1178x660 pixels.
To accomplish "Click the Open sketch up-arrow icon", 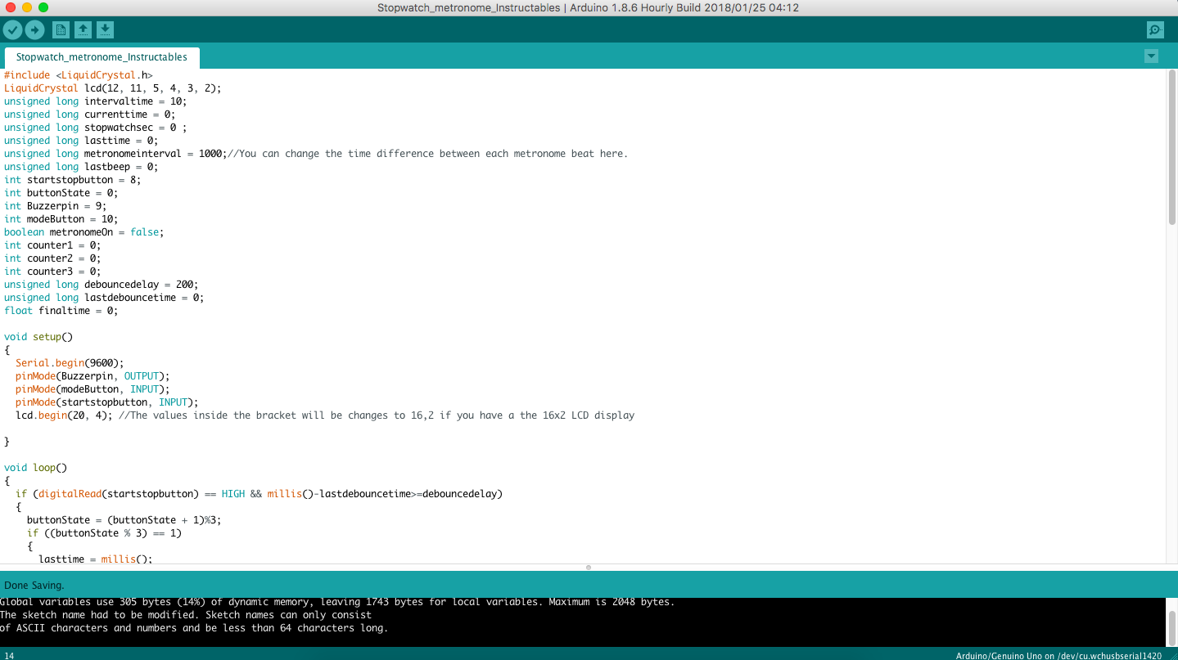I will pyautogui.click(x=83, y=30).
